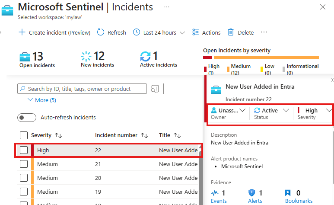Click the Create incident plus icon
This screenshot has width=334, height=205.
point(22,32)
